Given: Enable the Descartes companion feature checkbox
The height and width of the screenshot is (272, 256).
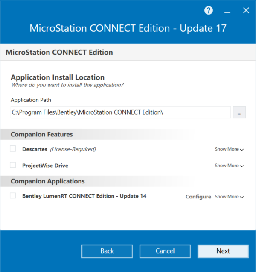Looking at the screenshot, I should pyautogui.click(x=13, y=149).
